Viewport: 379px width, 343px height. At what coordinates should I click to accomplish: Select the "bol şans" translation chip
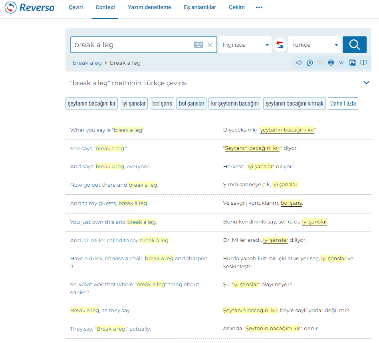pos(162,104)
